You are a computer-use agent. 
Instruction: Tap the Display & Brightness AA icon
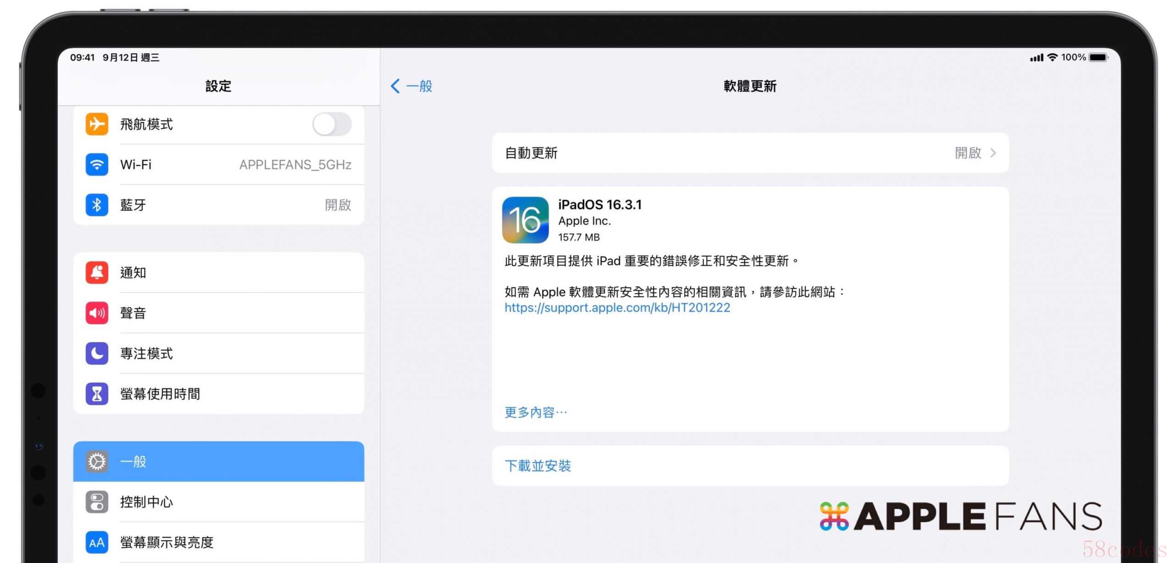coord(97,542)
